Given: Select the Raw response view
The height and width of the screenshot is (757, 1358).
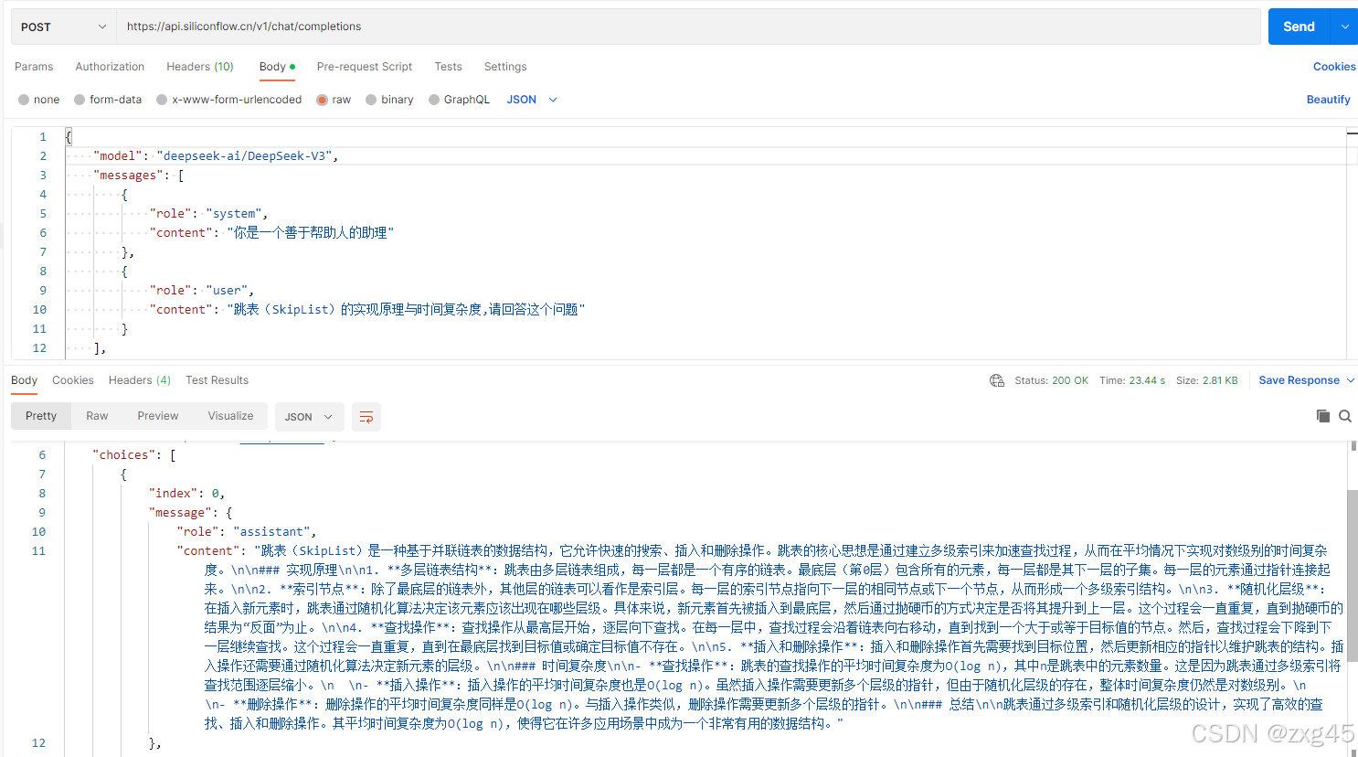Looking at the screenshot, I should click(x=97, y=416).
